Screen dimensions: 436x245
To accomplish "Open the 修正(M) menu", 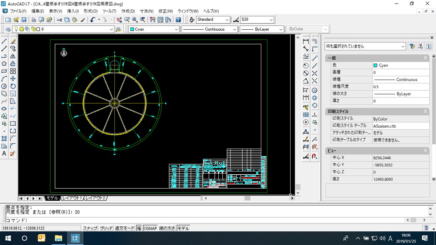I will tap(165, 11).
